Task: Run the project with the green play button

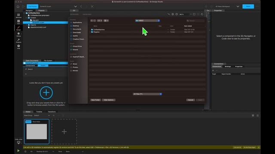Action: point(18,151)
